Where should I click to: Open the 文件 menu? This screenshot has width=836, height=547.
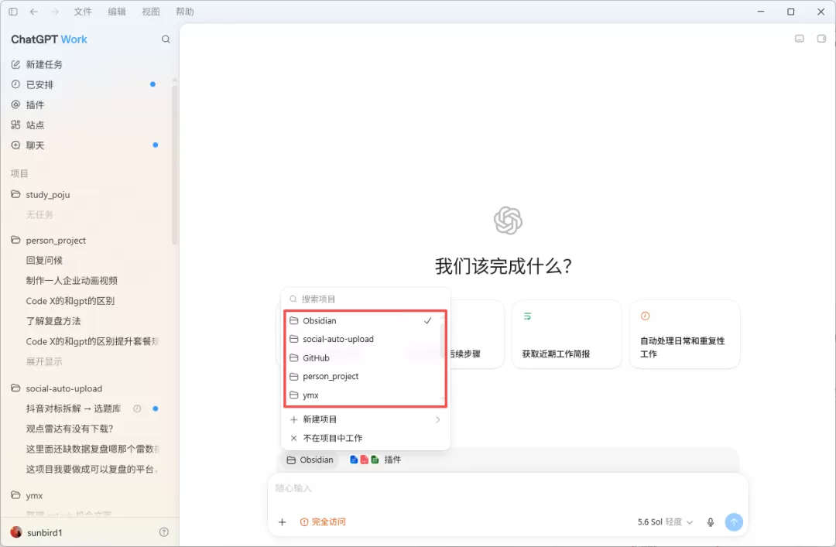pos(83,11)
